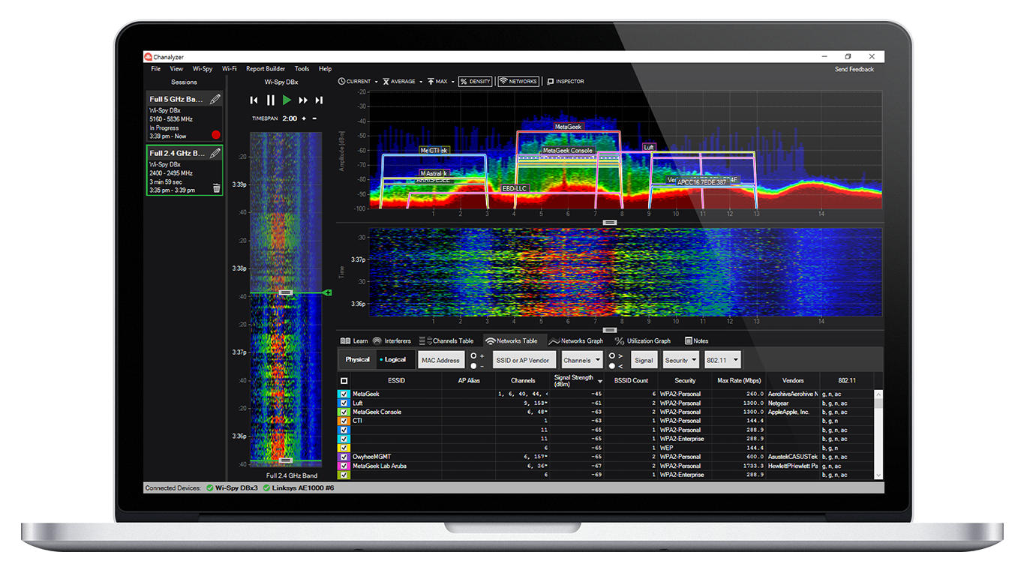Increase the timespan with the plus control
This screenshot has width=1024, height=576.
tap(304, 118)
